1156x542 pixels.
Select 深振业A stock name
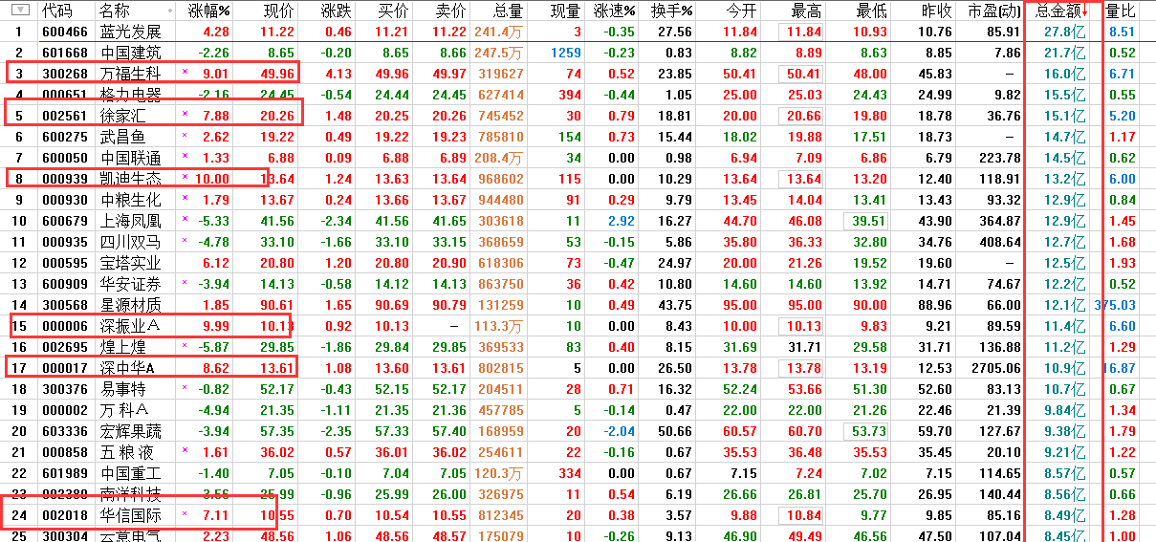coord(130,326)
